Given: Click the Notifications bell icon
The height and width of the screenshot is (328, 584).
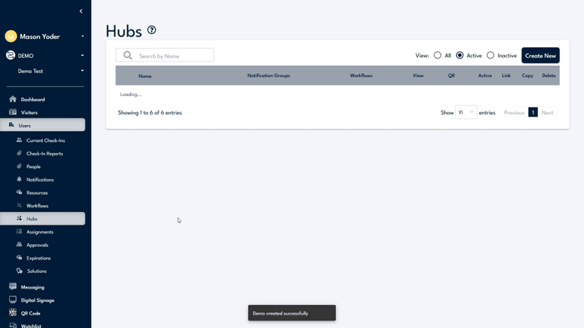Looking at the screenshot, I should coord(19,179).
